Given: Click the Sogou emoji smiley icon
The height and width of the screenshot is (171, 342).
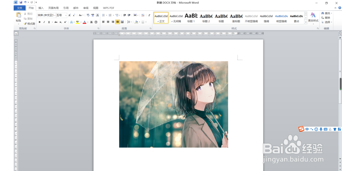Looking at the screenshot, I should [316, 129].
